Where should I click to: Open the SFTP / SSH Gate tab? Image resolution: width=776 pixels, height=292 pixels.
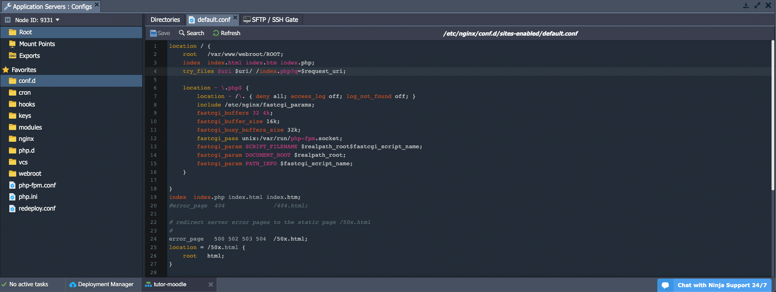click(271, 19)
